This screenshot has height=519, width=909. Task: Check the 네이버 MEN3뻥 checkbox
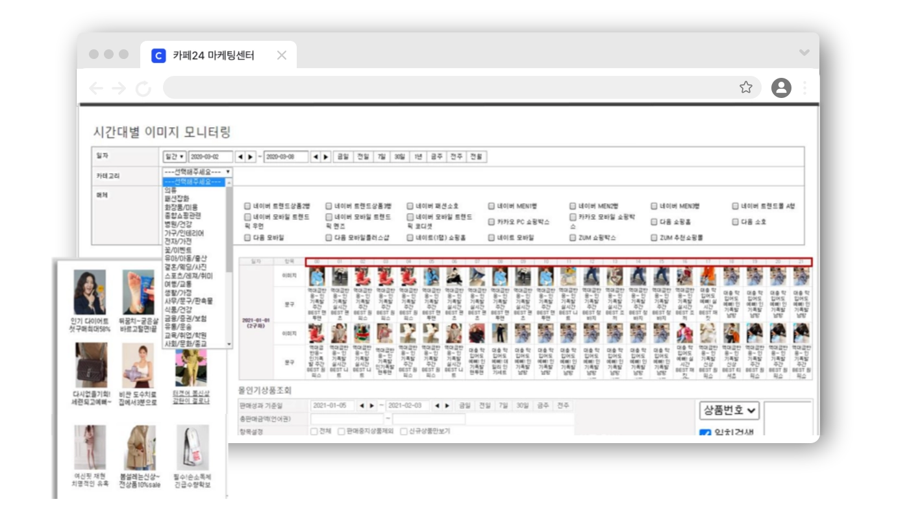coord(654,206)
